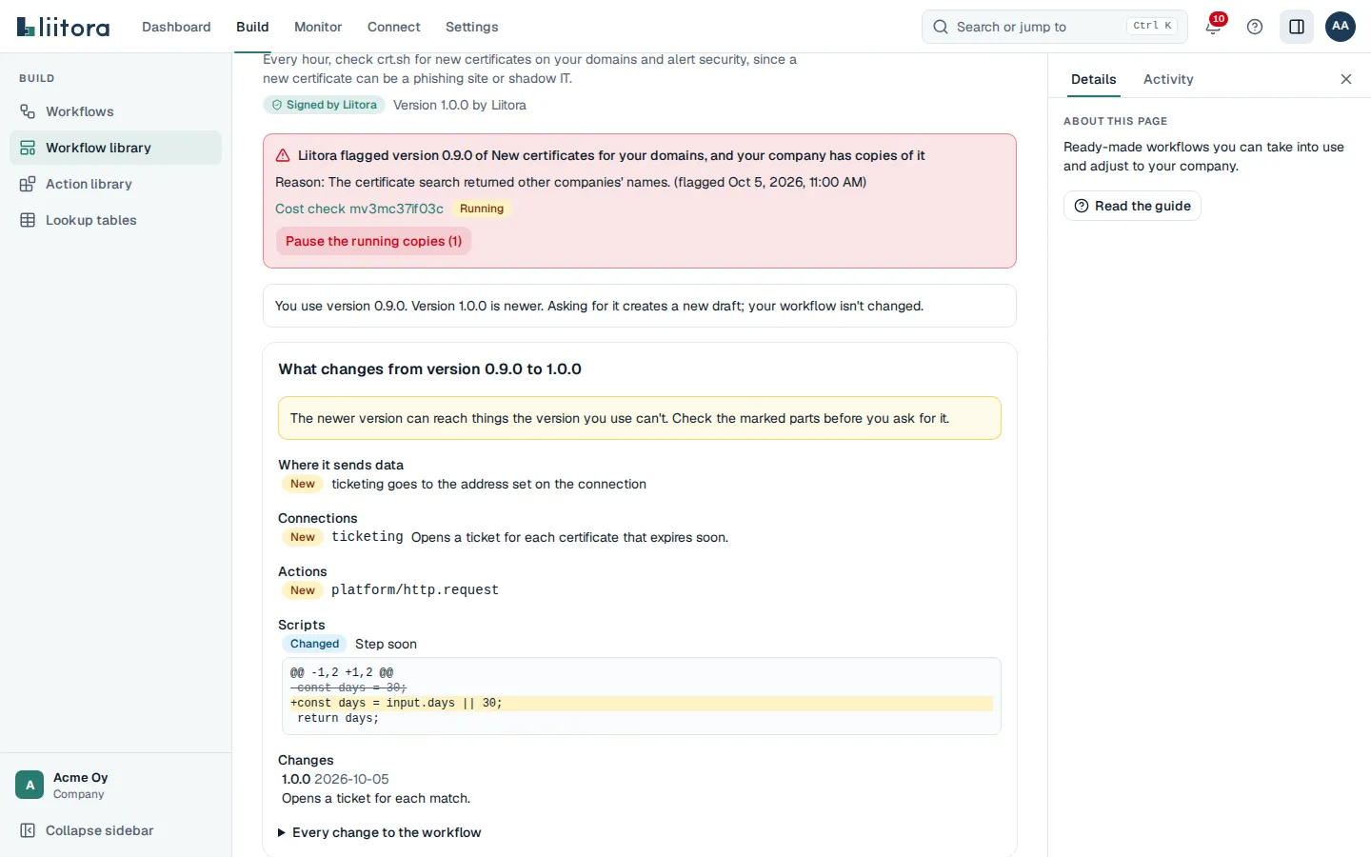Open the AA user avatar menu
This screenshot has width=1371, height=857.
pyautogui.click(x=1341, y=27)
